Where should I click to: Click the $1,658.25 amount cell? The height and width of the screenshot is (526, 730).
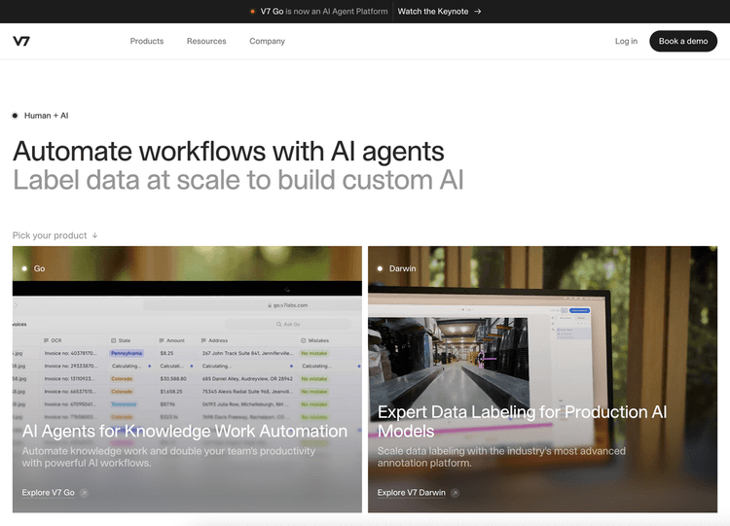coord(171,392)
